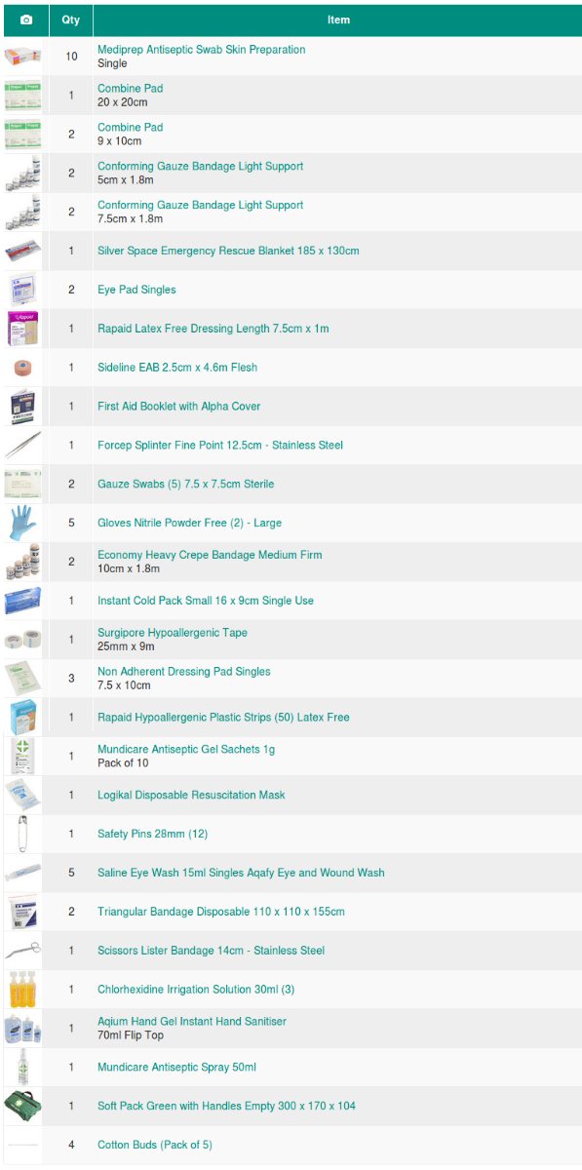Click the camera icon in table header
The width and height of the screenshot is (582, 1170).
pyautogui.click(x=25, y=20)
